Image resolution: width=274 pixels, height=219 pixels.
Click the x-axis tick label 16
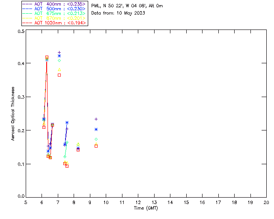202,202
